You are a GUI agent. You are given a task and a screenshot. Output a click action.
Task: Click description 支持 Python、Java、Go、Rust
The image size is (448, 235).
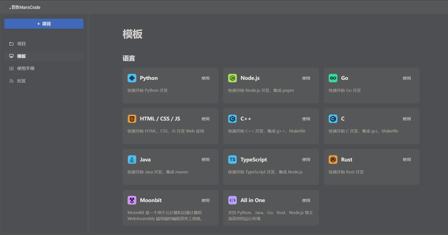click(270, 216)
